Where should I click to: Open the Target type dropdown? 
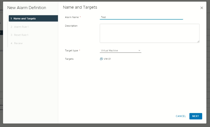pyautogui.click(x=120, y=50)
